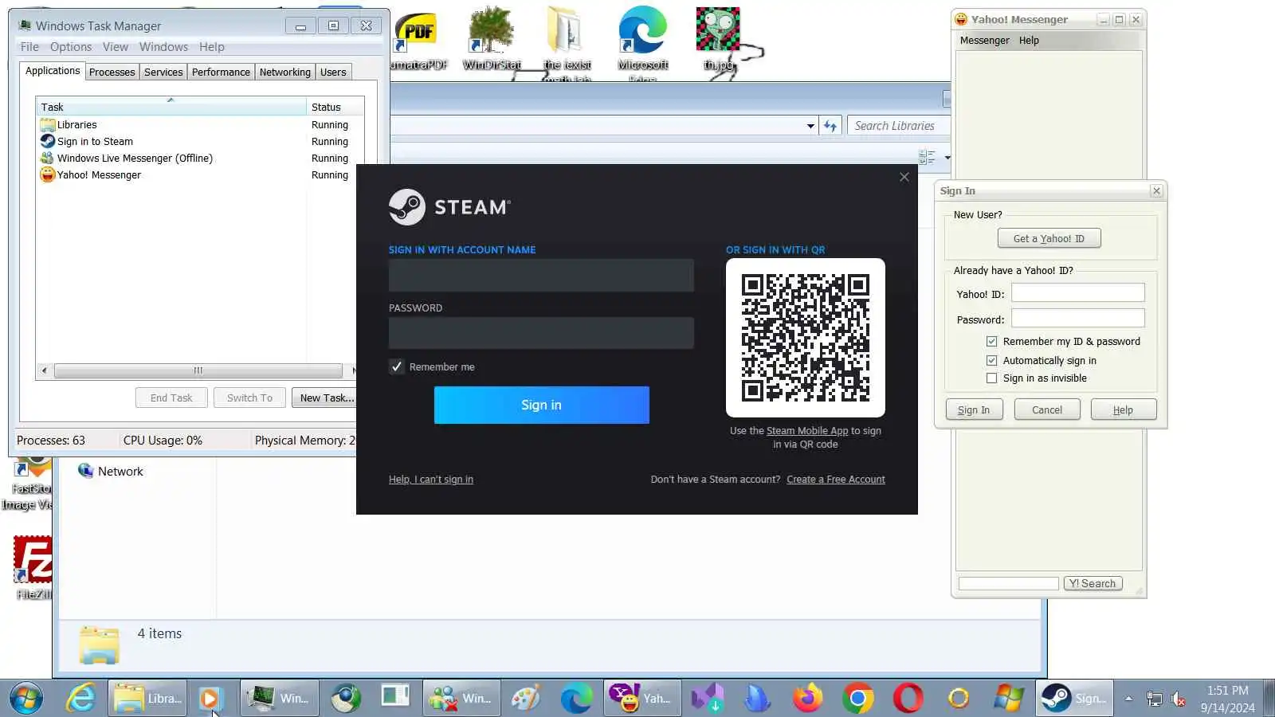Open the Steam Mobile App link
This screenshot has height=717, width=1275.
pyautogui.click(x=807, y=431)
